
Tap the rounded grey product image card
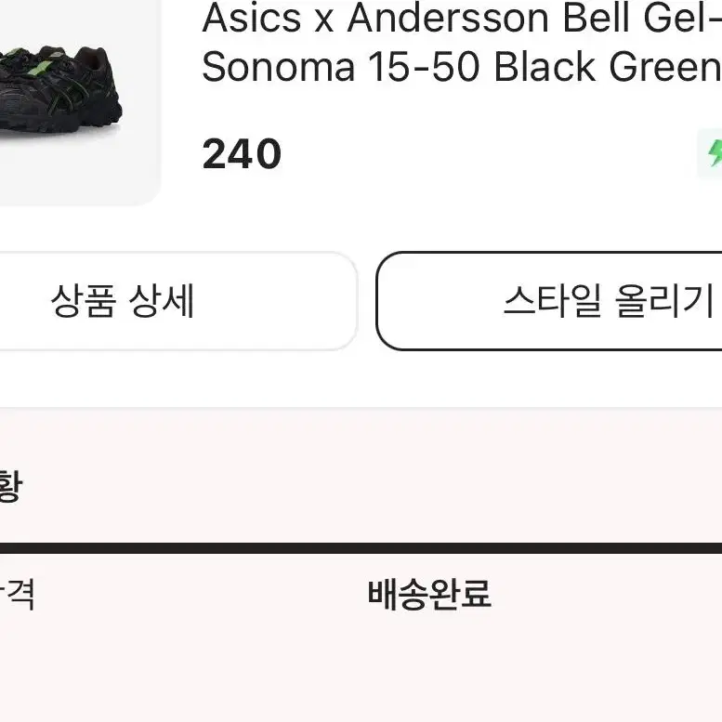[x=81, y=103]
